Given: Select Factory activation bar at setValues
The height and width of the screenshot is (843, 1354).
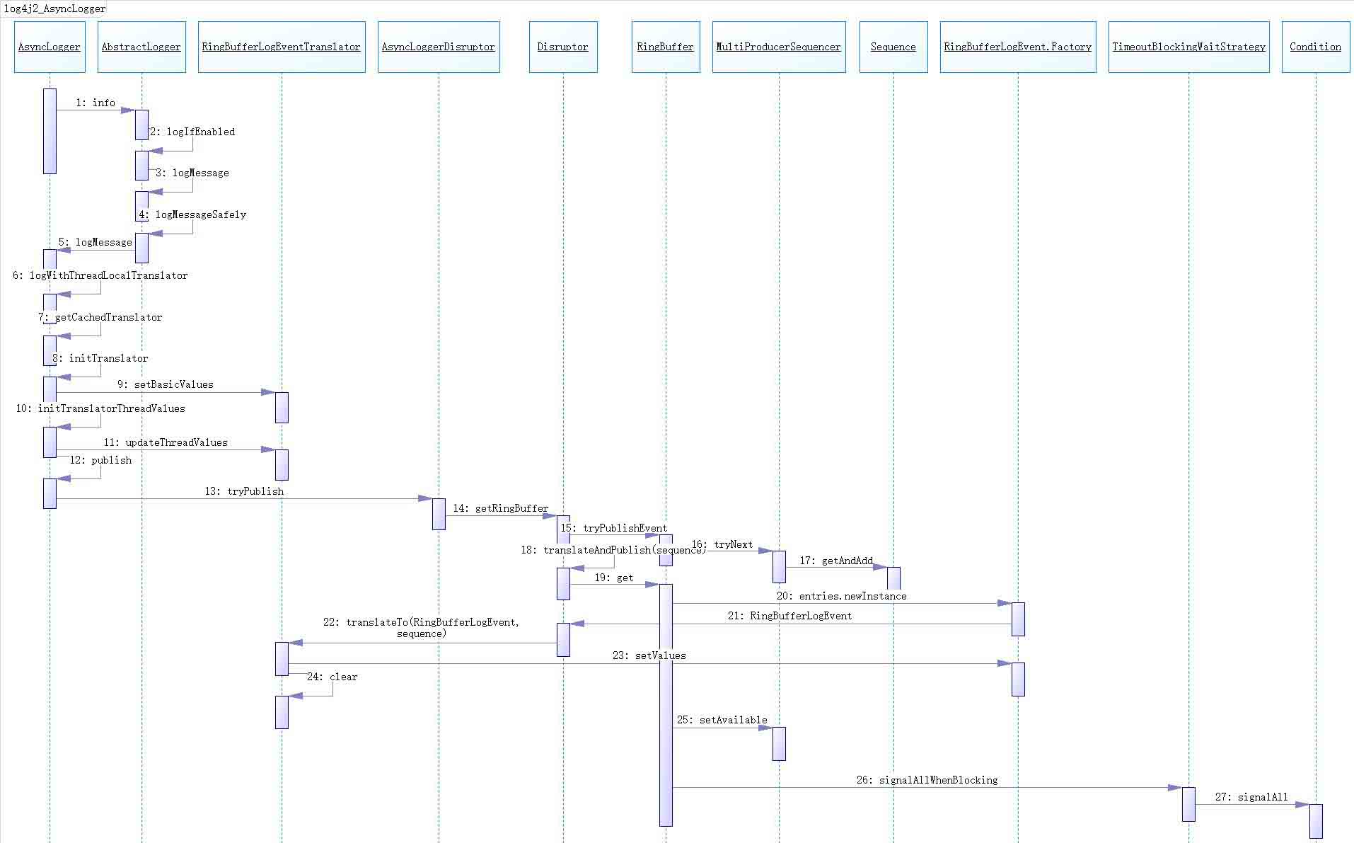Looking at the screenshot, I should (x=1018, y=679).
